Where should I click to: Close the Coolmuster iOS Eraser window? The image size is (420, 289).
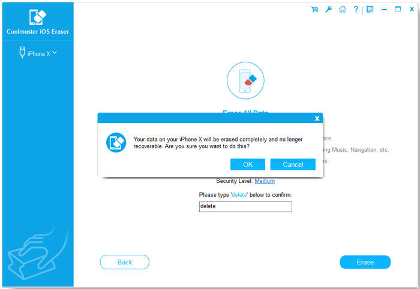coord(412,10)
